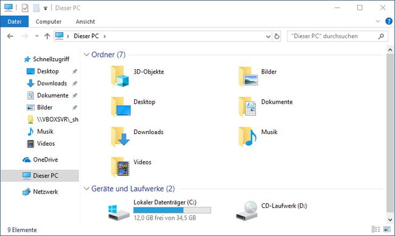Open the Datei menu tab
The image size is (395, 236).
coord(15,22)
